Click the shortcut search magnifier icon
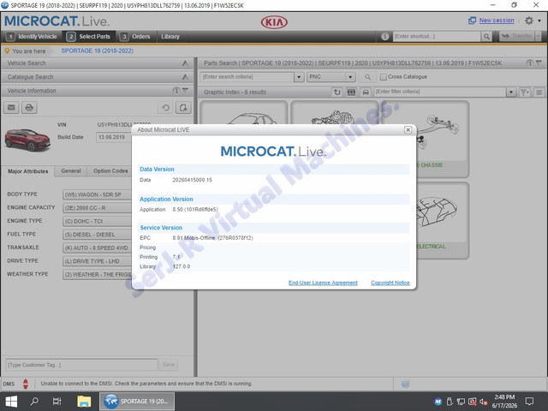548x411 pixels. pos(486,36)
